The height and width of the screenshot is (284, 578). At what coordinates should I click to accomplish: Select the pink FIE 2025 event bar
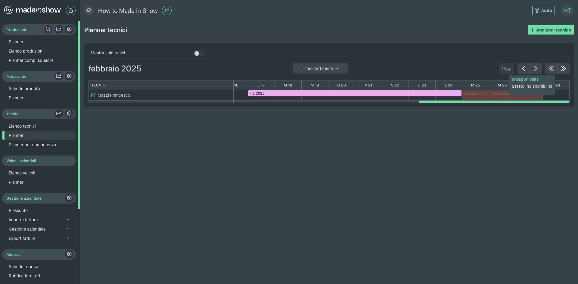[x=354, y=93]
